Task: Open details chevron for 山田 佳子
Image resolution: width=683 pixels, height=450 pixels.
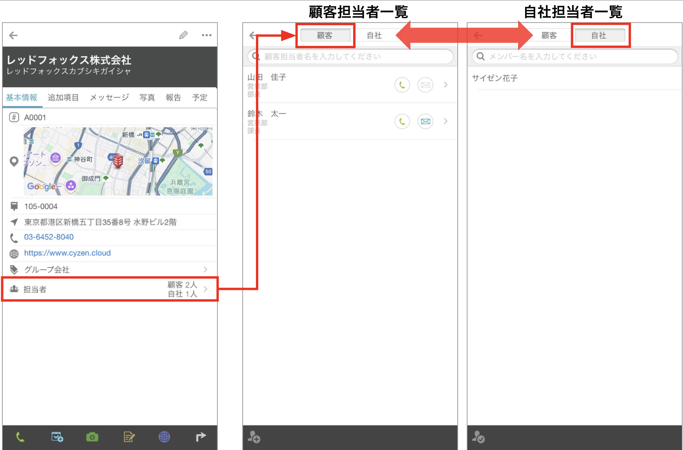Action: click(x=446, y=85)
